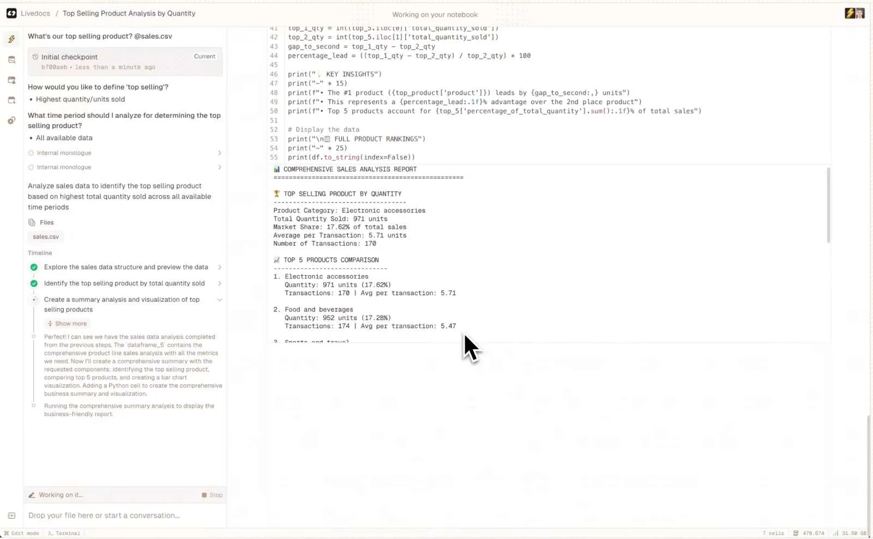Click the Livedocs logo icon
Image resolution: width=873 pixels, height=539 pixels.
pos(11,13)
